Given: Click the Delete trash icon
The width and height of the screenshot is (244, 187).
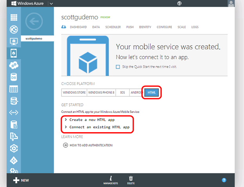Looking at the screenshot, I should pos(131,180).
